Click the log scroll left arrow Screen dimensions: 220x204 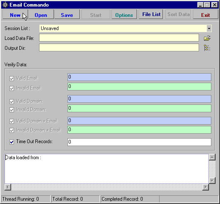pyautogui.click(x=8, y=187)
